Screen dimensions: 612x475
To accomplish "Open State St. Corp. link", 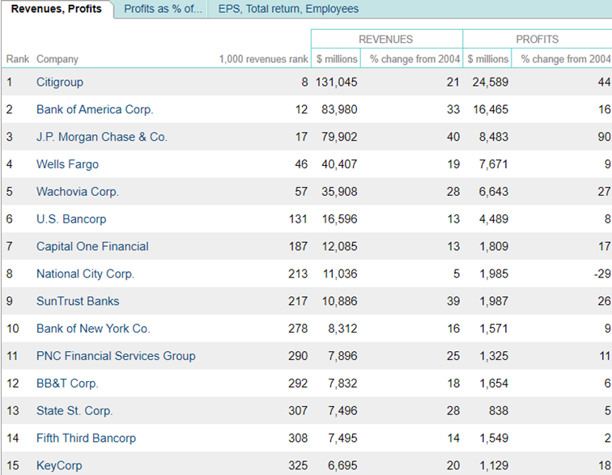I will pos(74,411).
